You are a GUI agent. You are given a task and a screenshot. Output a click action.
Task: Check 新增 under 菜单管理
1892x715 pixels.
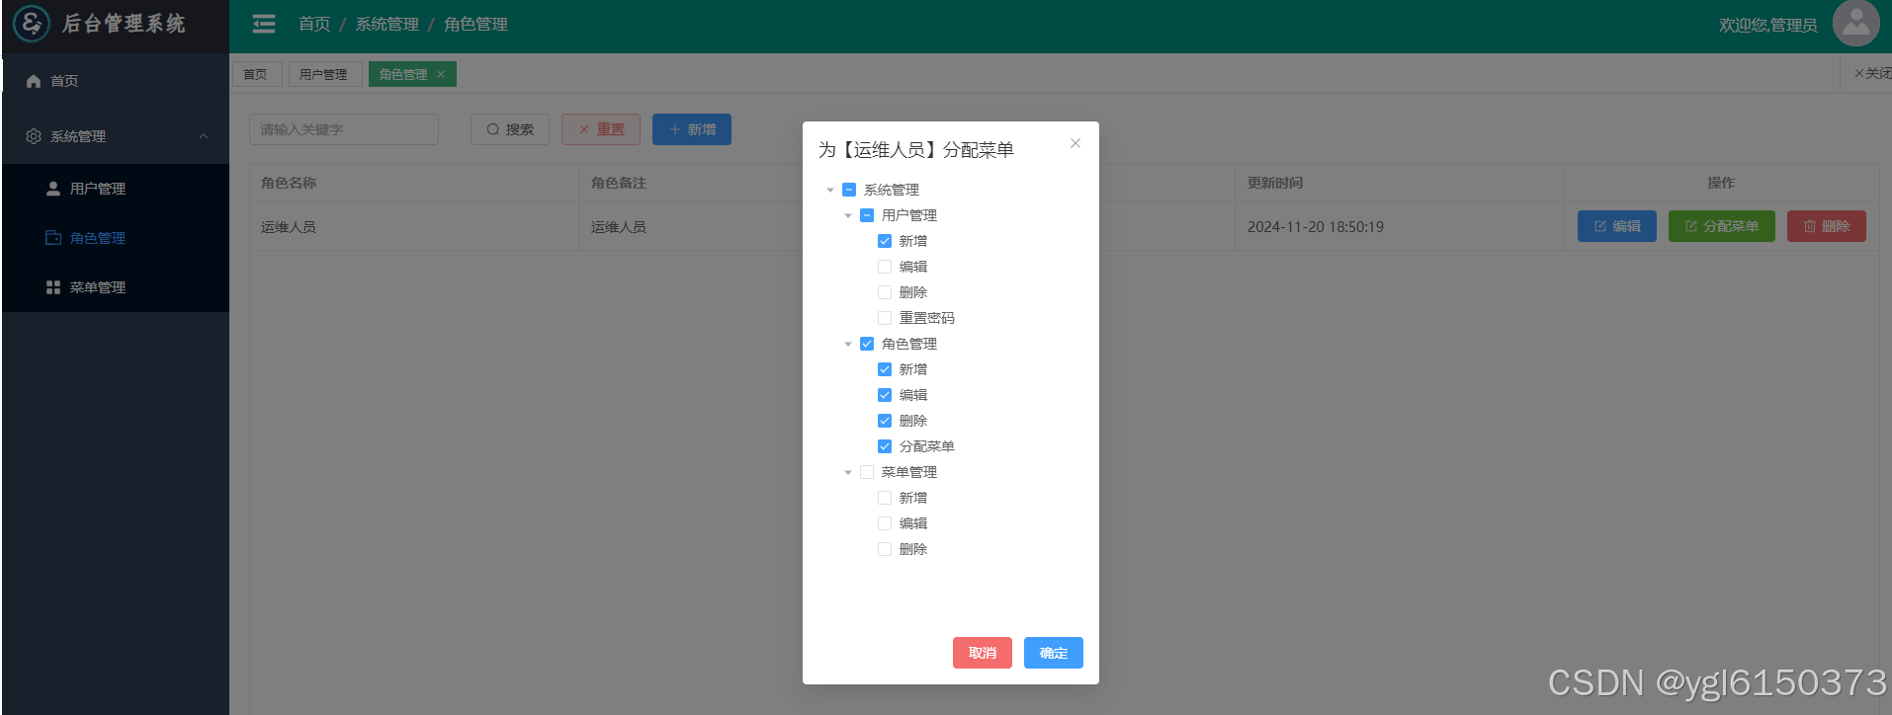tap(885, 498)
